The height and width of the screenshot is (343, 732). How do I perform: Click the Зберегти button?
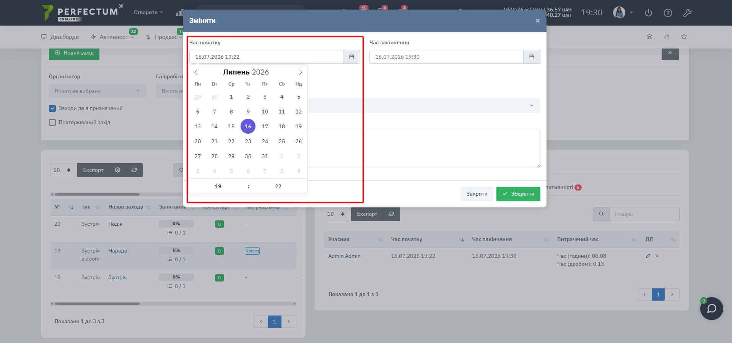tap(518, 194)
